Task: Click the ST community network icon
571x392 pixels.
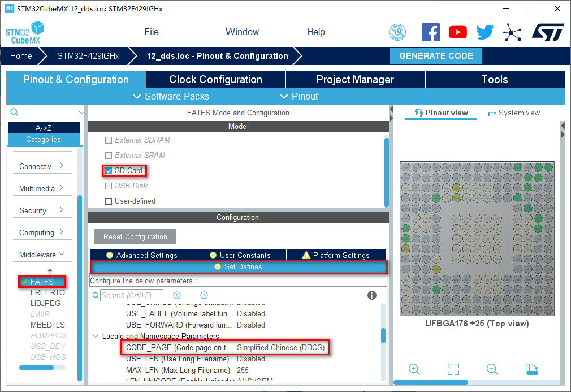Action: 512,32
